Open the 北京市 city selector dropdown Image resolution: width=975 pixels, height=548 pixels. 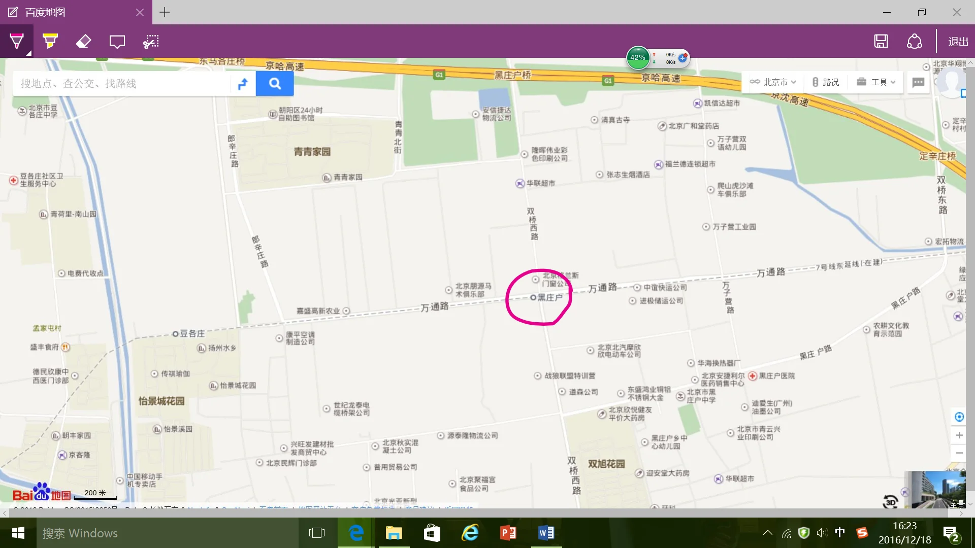[x=773, y=82]
